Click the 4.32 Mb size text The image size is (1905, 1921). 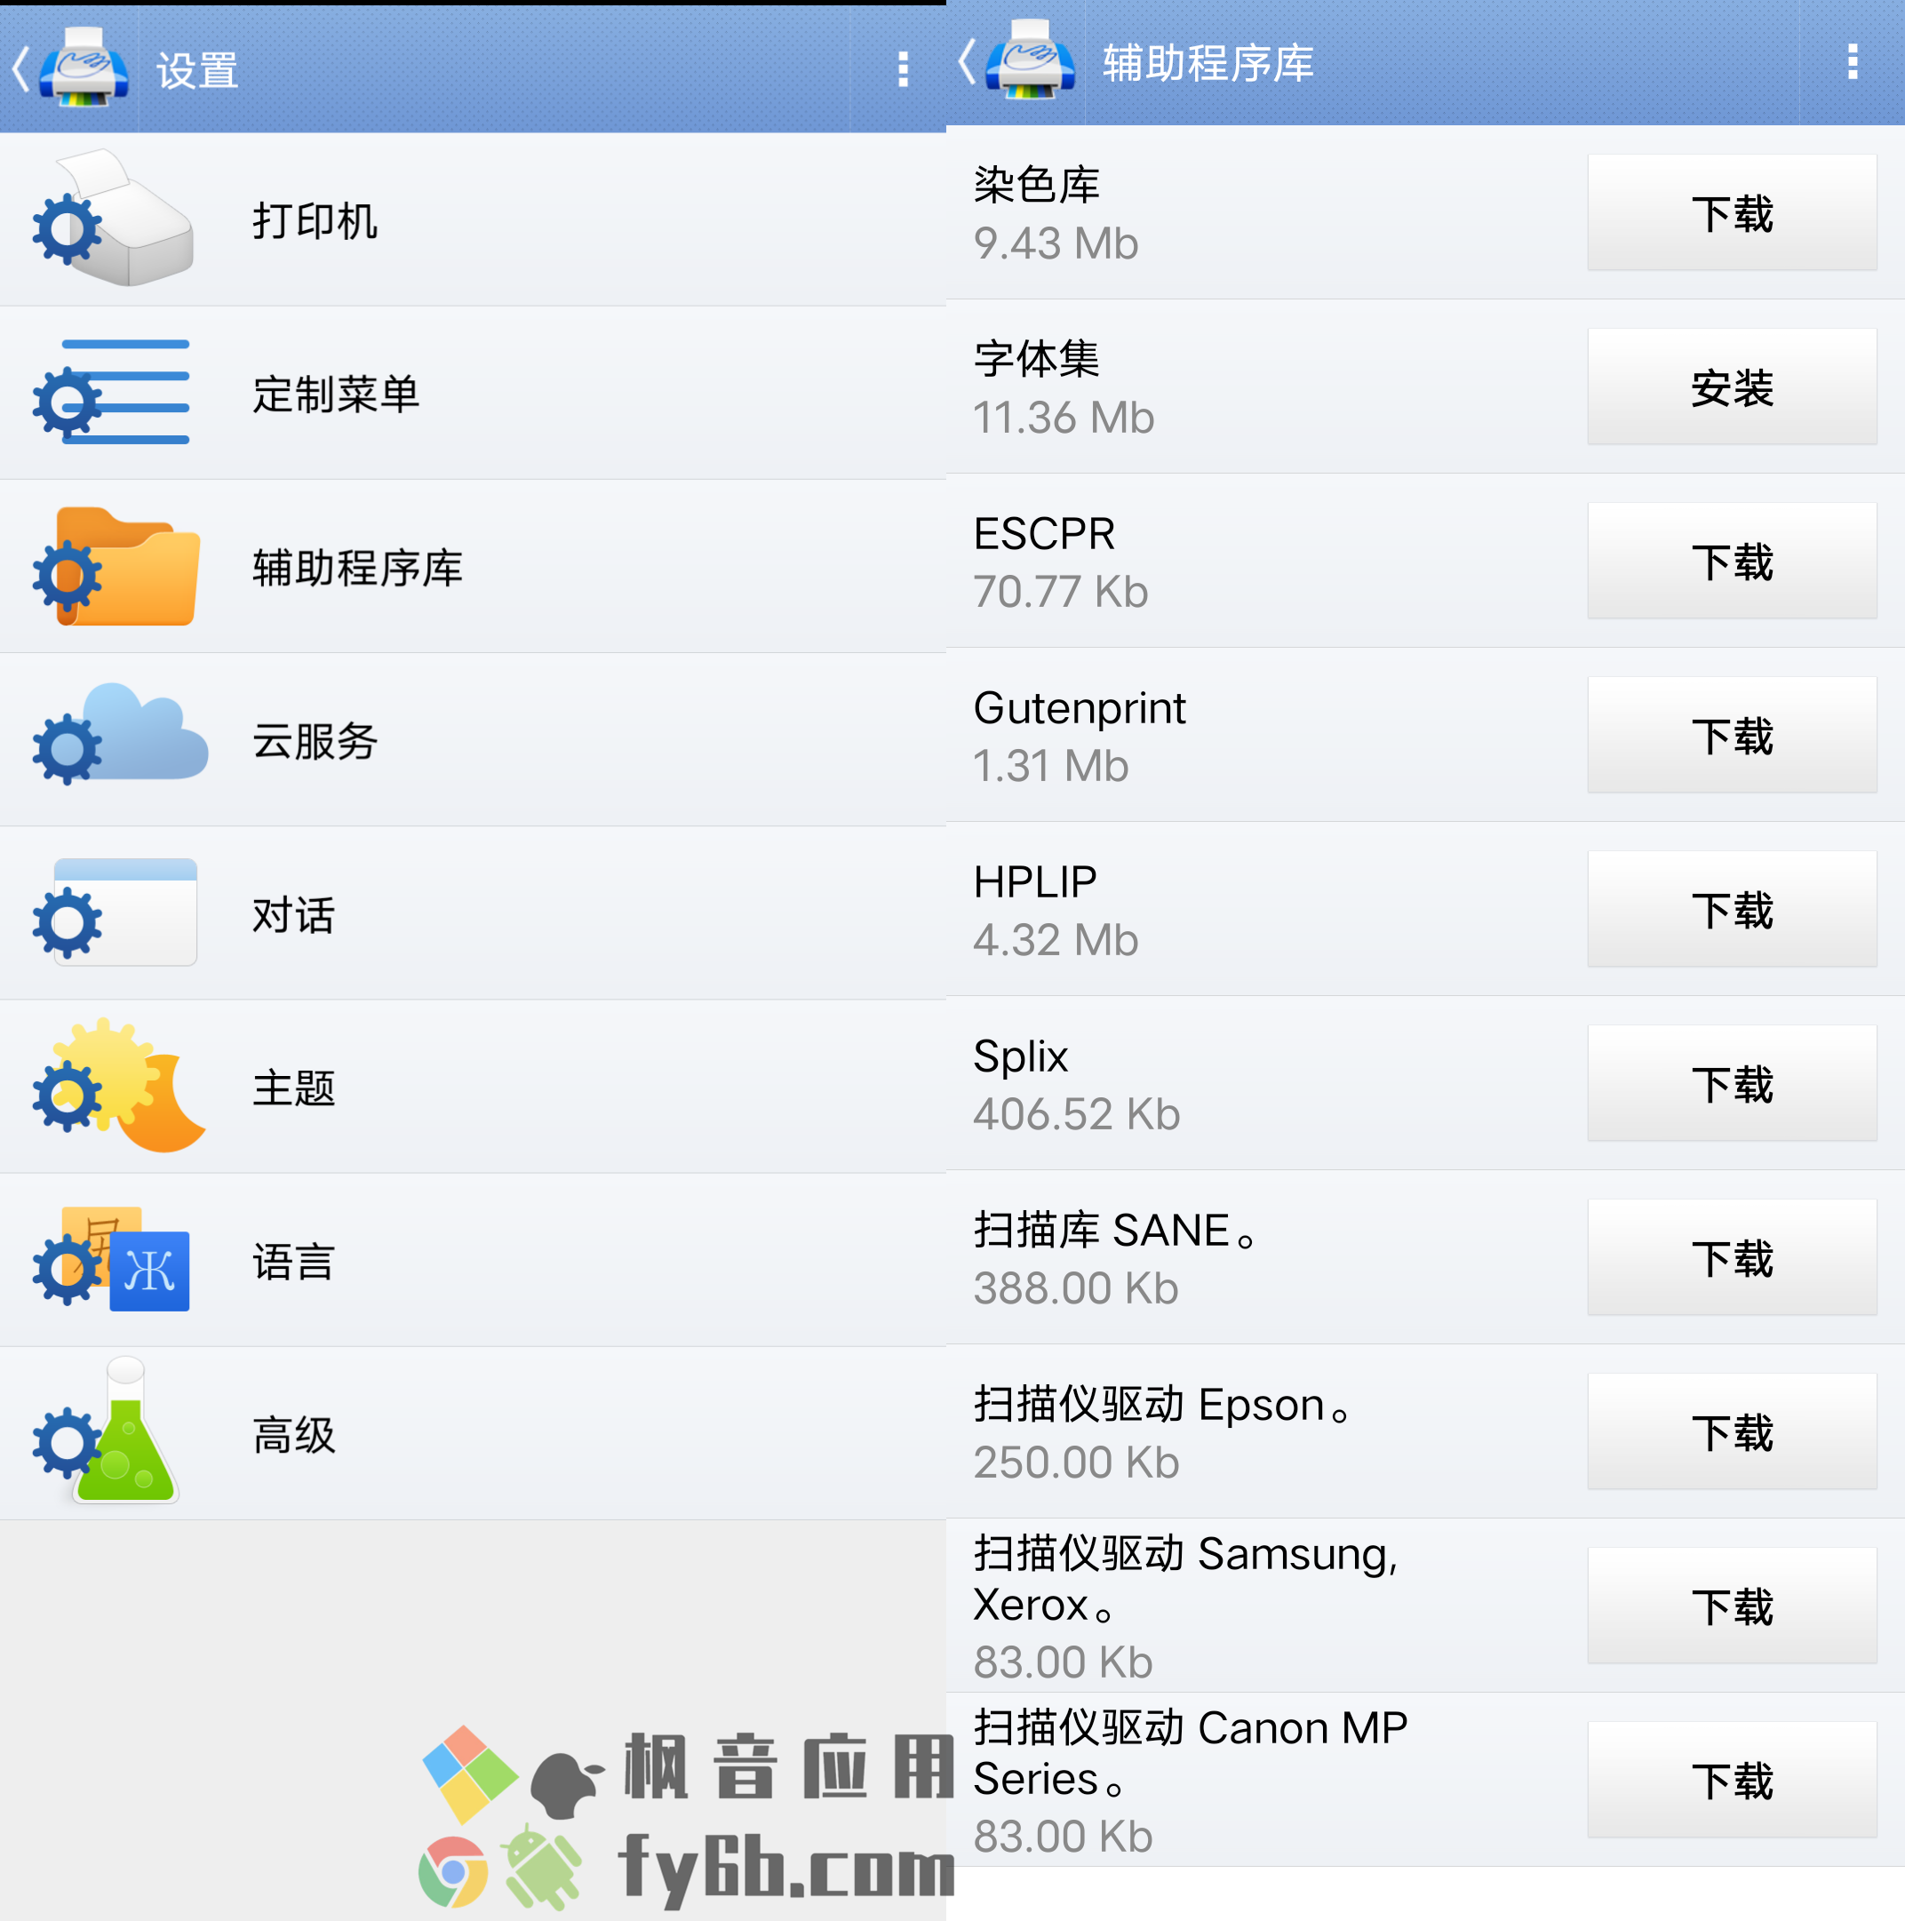(1055, 940)
